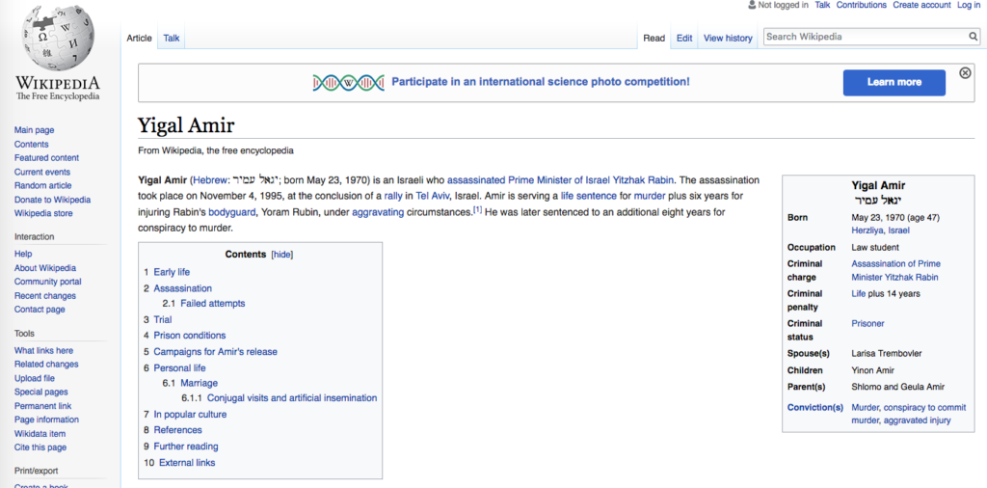Open a Random article
The height and width of the screenshot is (488, 987).
click(42, 186)
